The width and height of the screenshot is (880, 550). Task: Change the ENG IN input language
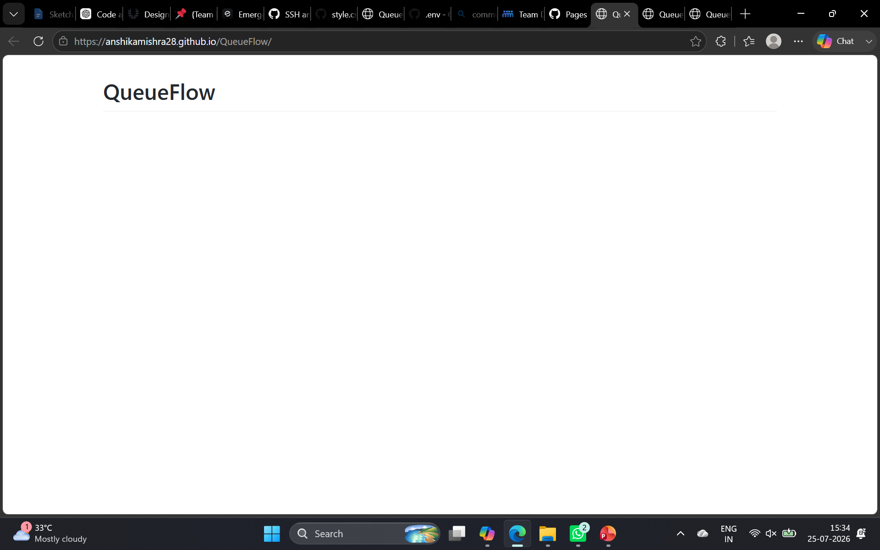coord(729,533)
